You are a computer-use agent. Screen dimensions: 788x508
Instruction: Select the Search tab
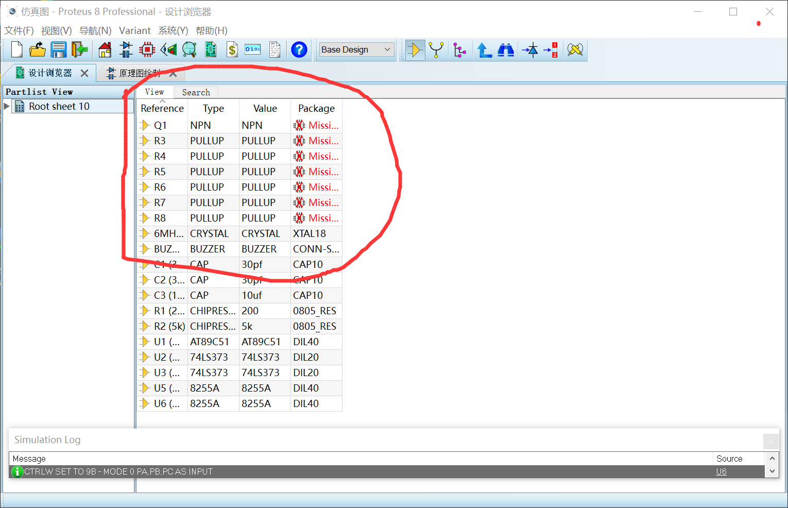[196, 92]
